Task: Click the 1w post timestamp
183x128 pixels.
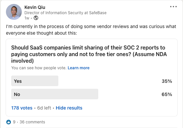Action: pyautogui.click(x=27, y=18)
